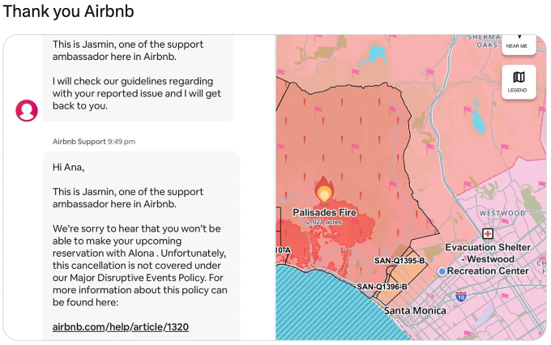Select the SAN-Q1395-B zone label

tap(399, 261)
